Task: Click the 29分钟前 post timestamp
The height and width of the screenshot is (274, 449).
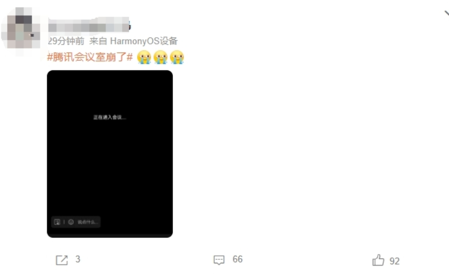Action: pyautogui.click(x=66, y=41)
